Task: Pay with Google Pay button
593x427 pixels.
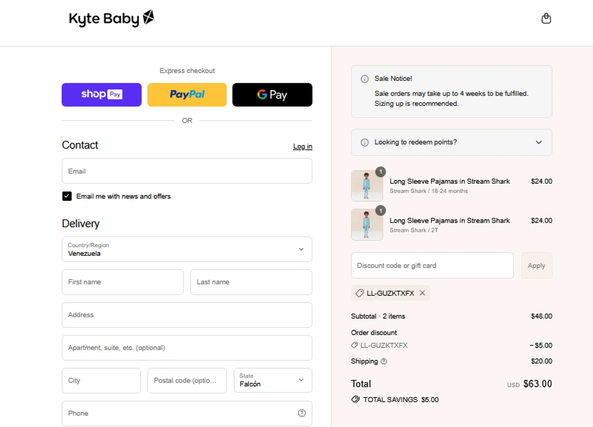Action: (272, 95)
